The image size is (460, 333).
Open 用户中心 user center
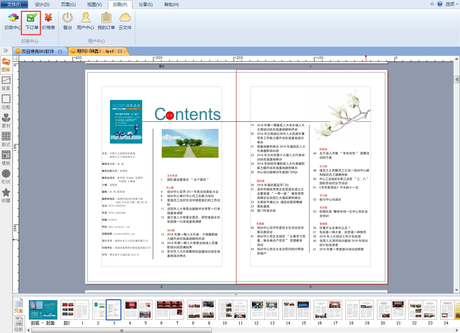tap(86, 21)
